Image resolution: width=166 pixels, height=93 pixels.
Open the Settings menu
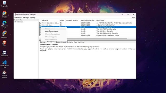33,18
